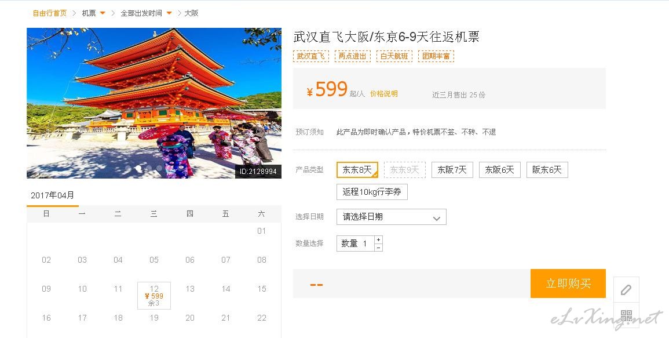Click the 三 weekday header
The width and height of the screenshot is (669, 338).
click(x=154, y=214)
